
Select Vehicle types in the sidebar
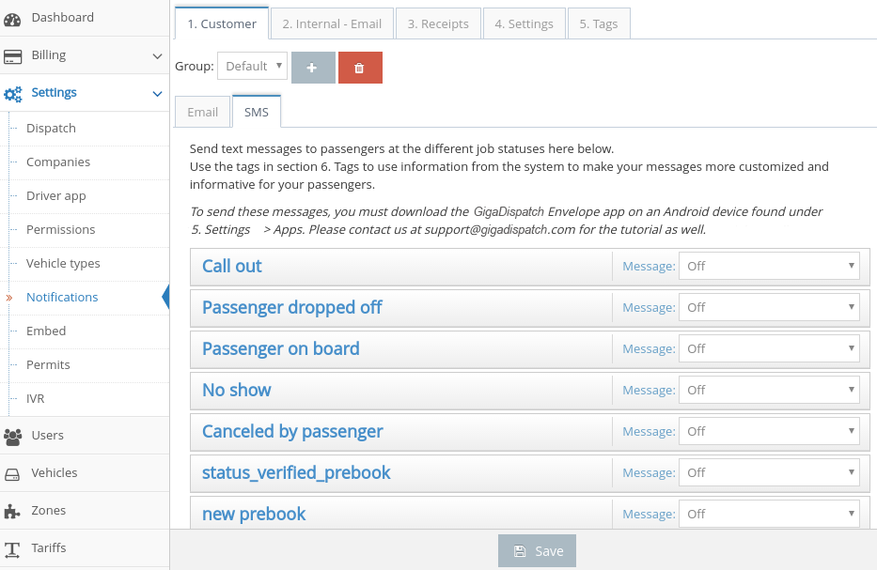63,263
